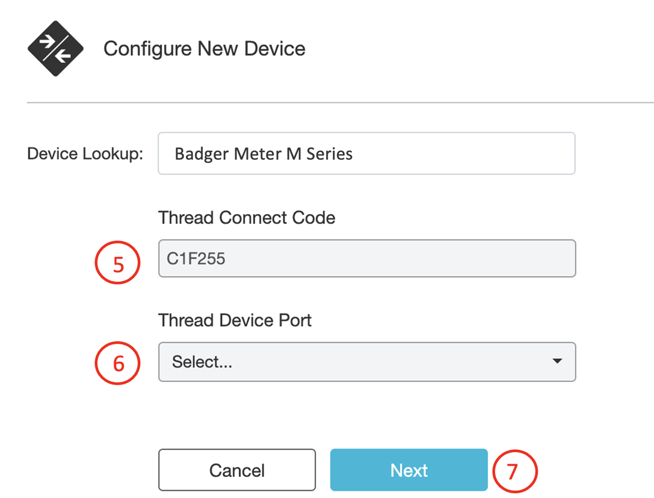
Task: Click the red circled number 5 marker
Action: pyautogui.click(x=117, y=264)
